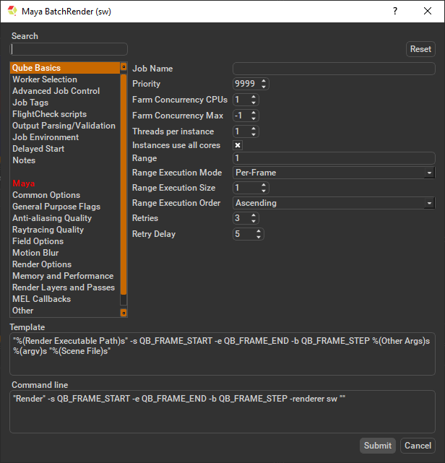
Task: Click the category list vertical scrollbar
Action: point(124,185)
